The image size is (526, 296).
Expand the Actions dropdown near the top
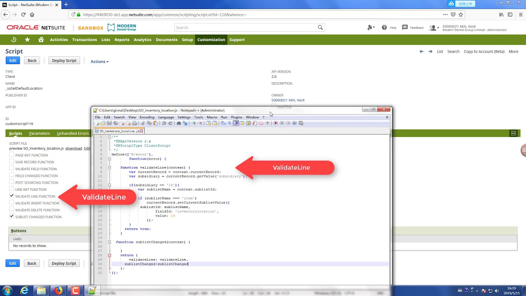click(x=99, y=62)
